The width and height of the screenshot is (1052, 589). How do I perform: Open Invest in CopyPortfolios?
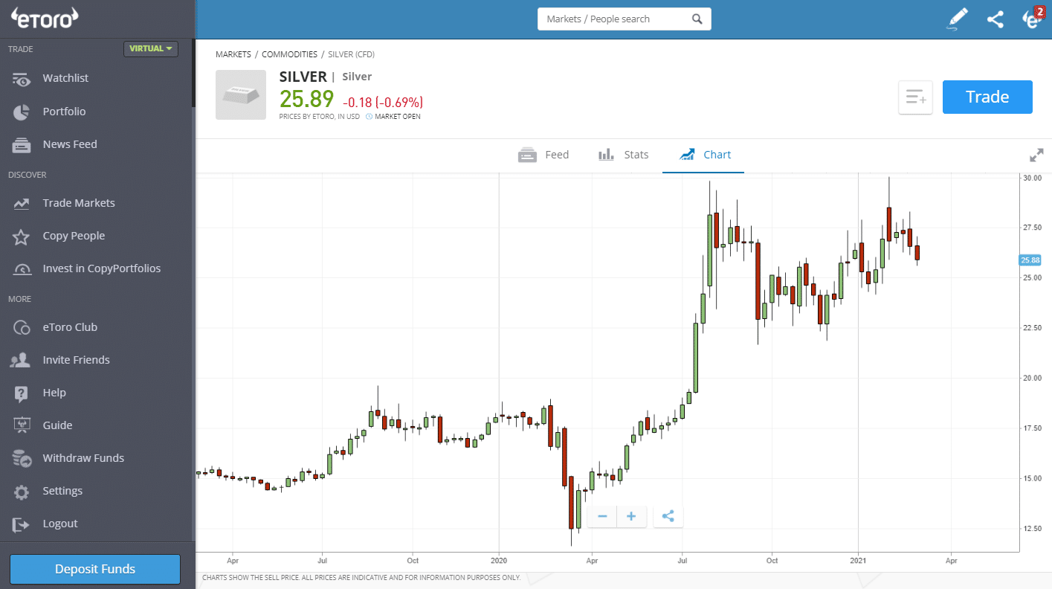[x=102, y=268]
